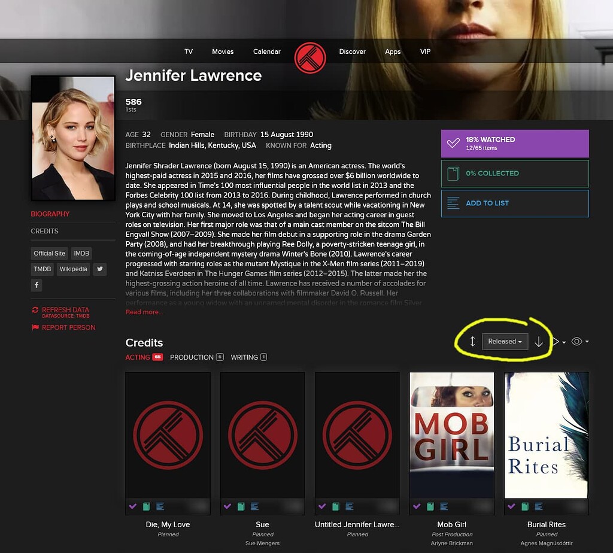Screen dimensions: 613x553
Task: Click Jennifer Lawrence's portrait photo
Action: (x=72, y=138)
